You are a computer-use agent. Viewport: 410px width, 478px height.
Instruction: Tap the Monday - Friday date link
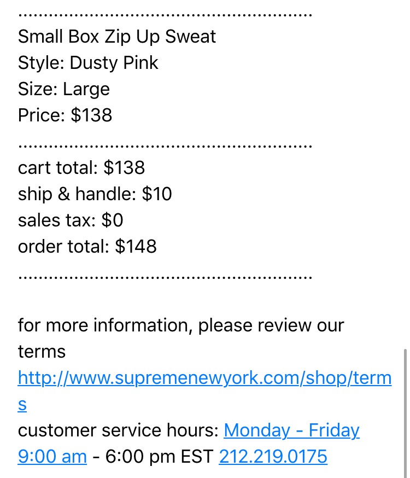[x=291, y=430]
